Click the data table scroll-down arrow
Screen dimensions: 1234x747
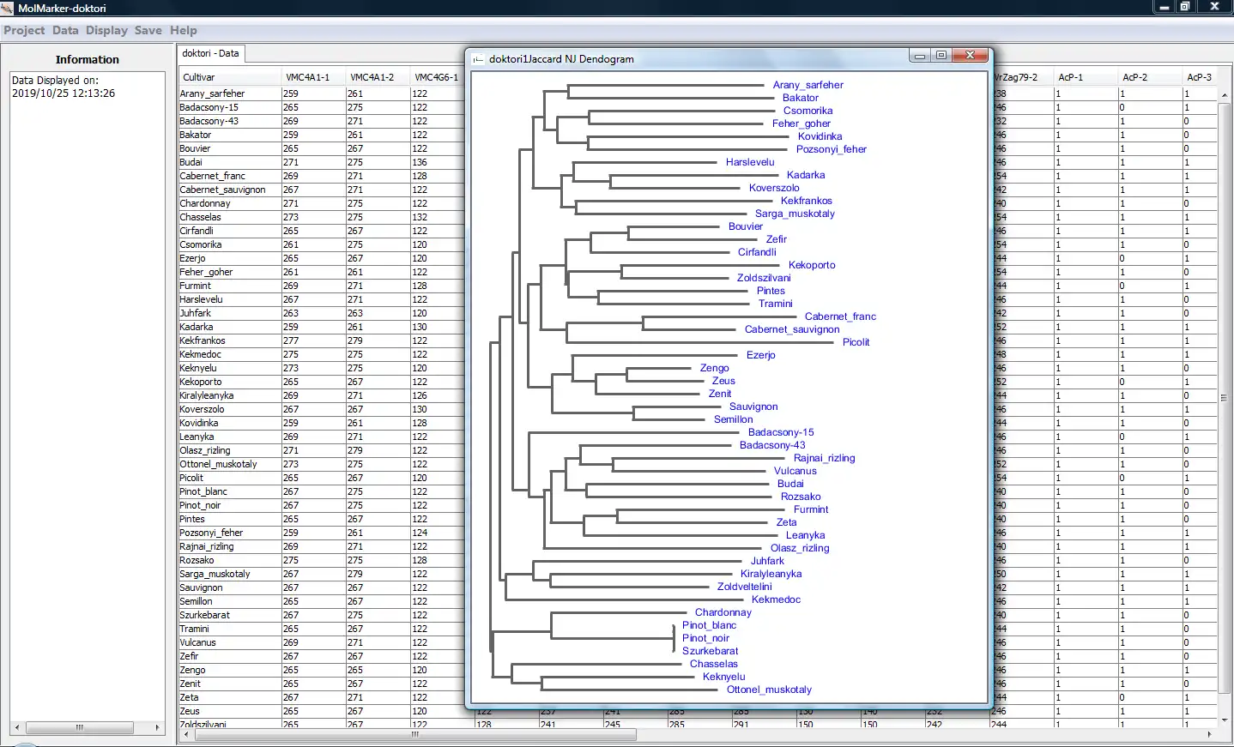1225,720
